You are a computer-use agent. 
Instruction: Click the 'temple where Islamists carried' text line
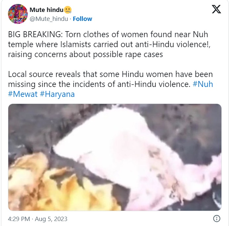click(x=109, y=44)
